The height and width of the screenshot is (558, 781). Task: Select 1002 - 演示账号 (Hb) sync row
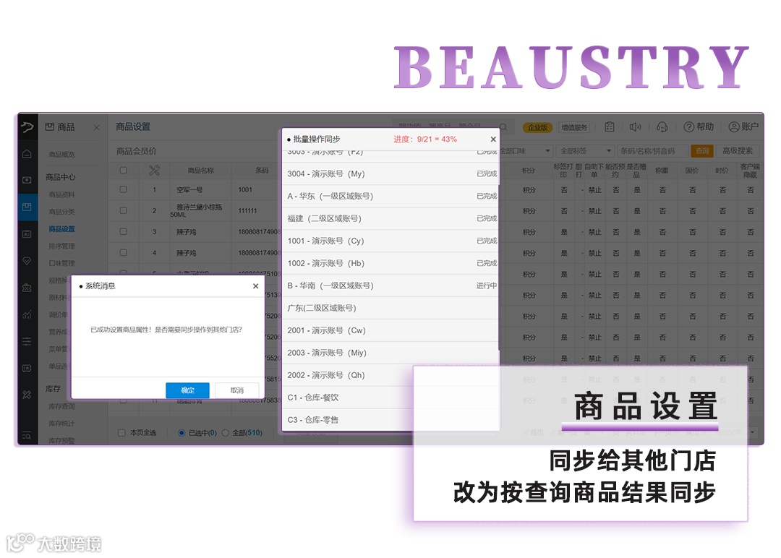(390, 263)
